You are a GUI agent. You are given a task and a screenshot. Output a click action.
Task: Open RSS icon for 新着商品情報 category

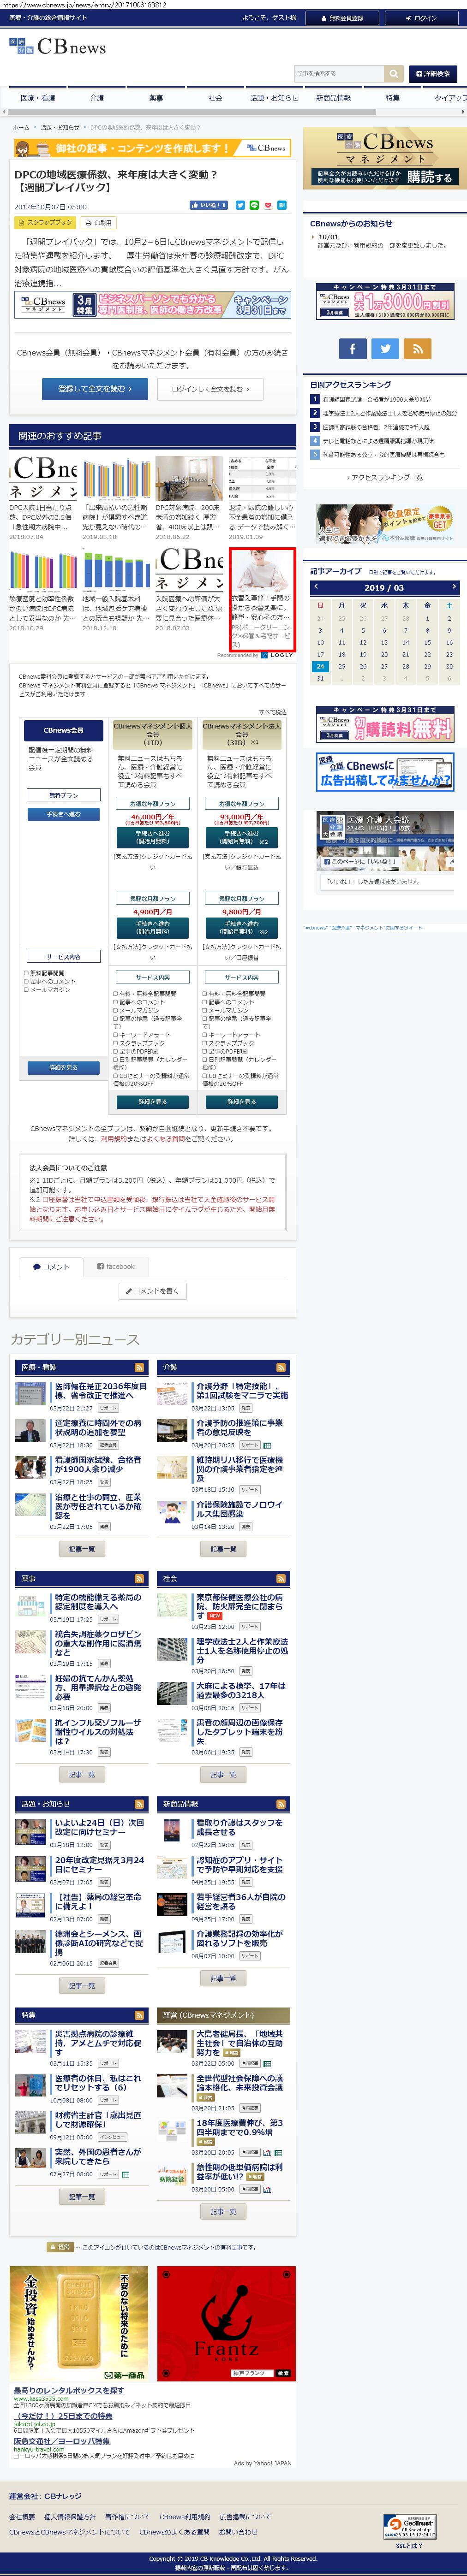tap(281, 1804)
